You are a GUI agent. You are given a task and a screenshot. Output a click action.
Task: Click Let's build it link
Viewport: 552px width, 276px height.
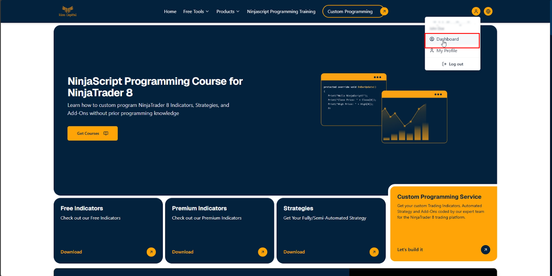410,250
